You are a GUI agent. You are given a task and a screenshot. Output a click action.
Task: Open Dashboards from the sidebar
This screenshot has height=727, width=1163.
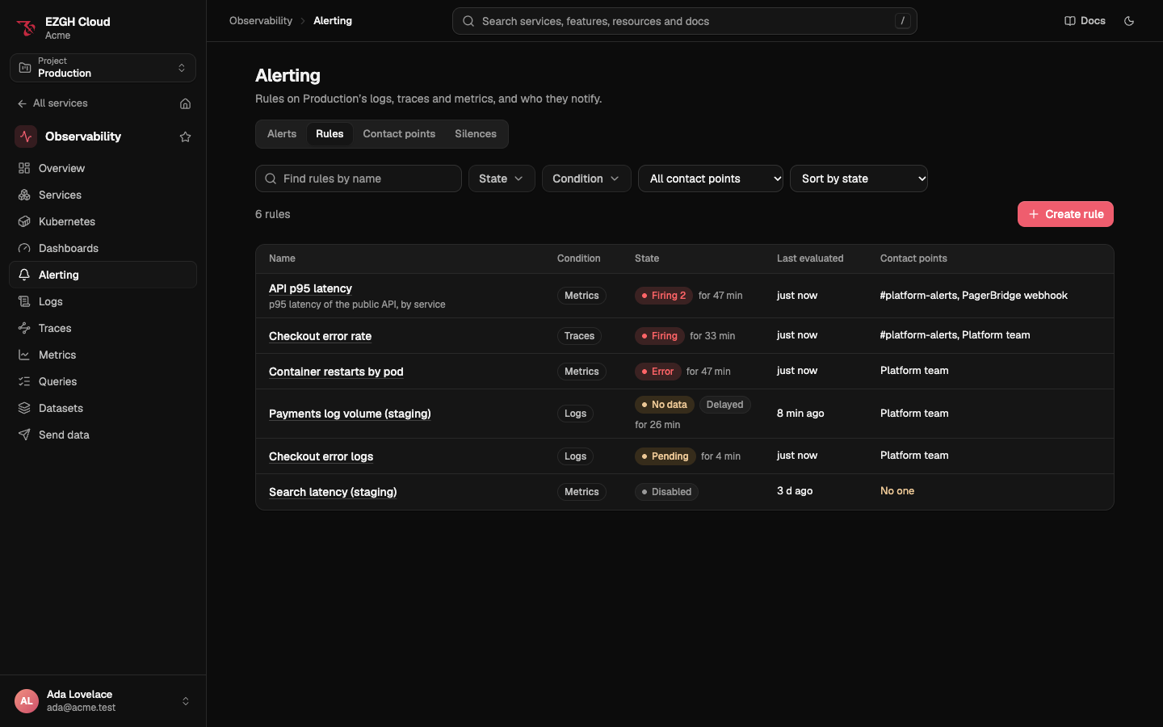(103, 248)
